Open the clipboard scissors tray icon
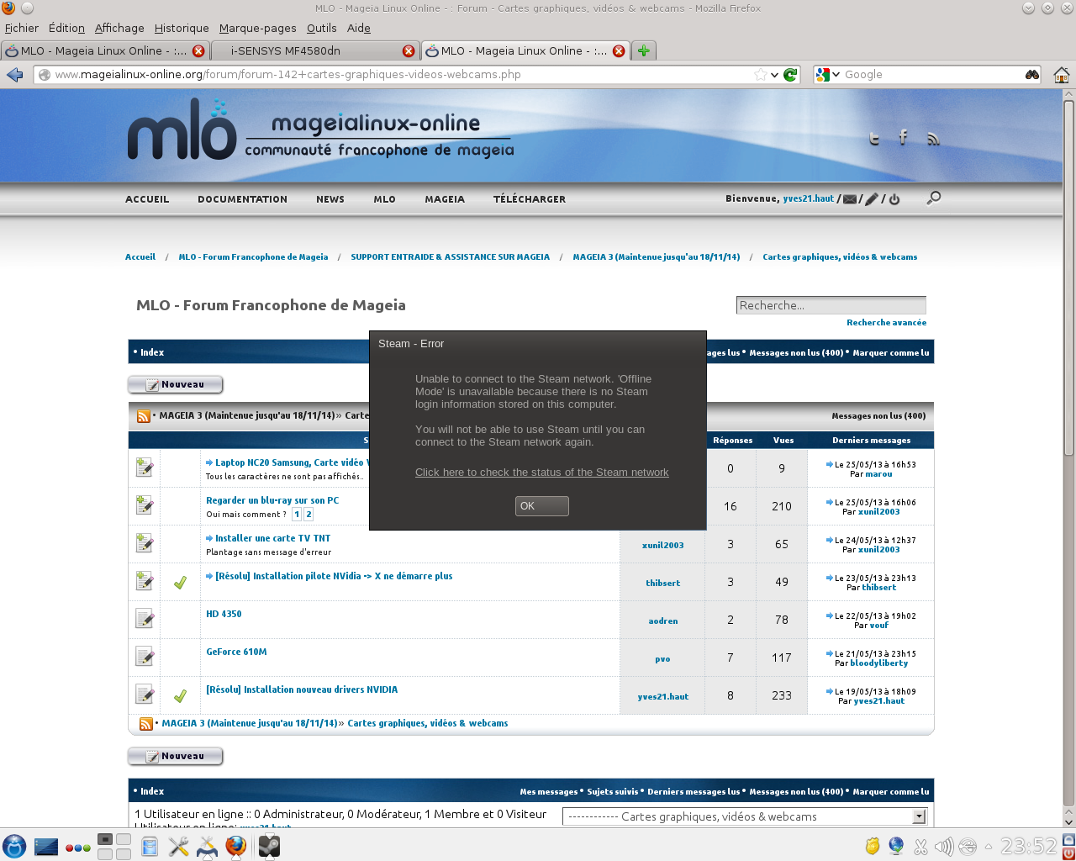Viewport: 1076px width, 861px height. click(920, 847)
